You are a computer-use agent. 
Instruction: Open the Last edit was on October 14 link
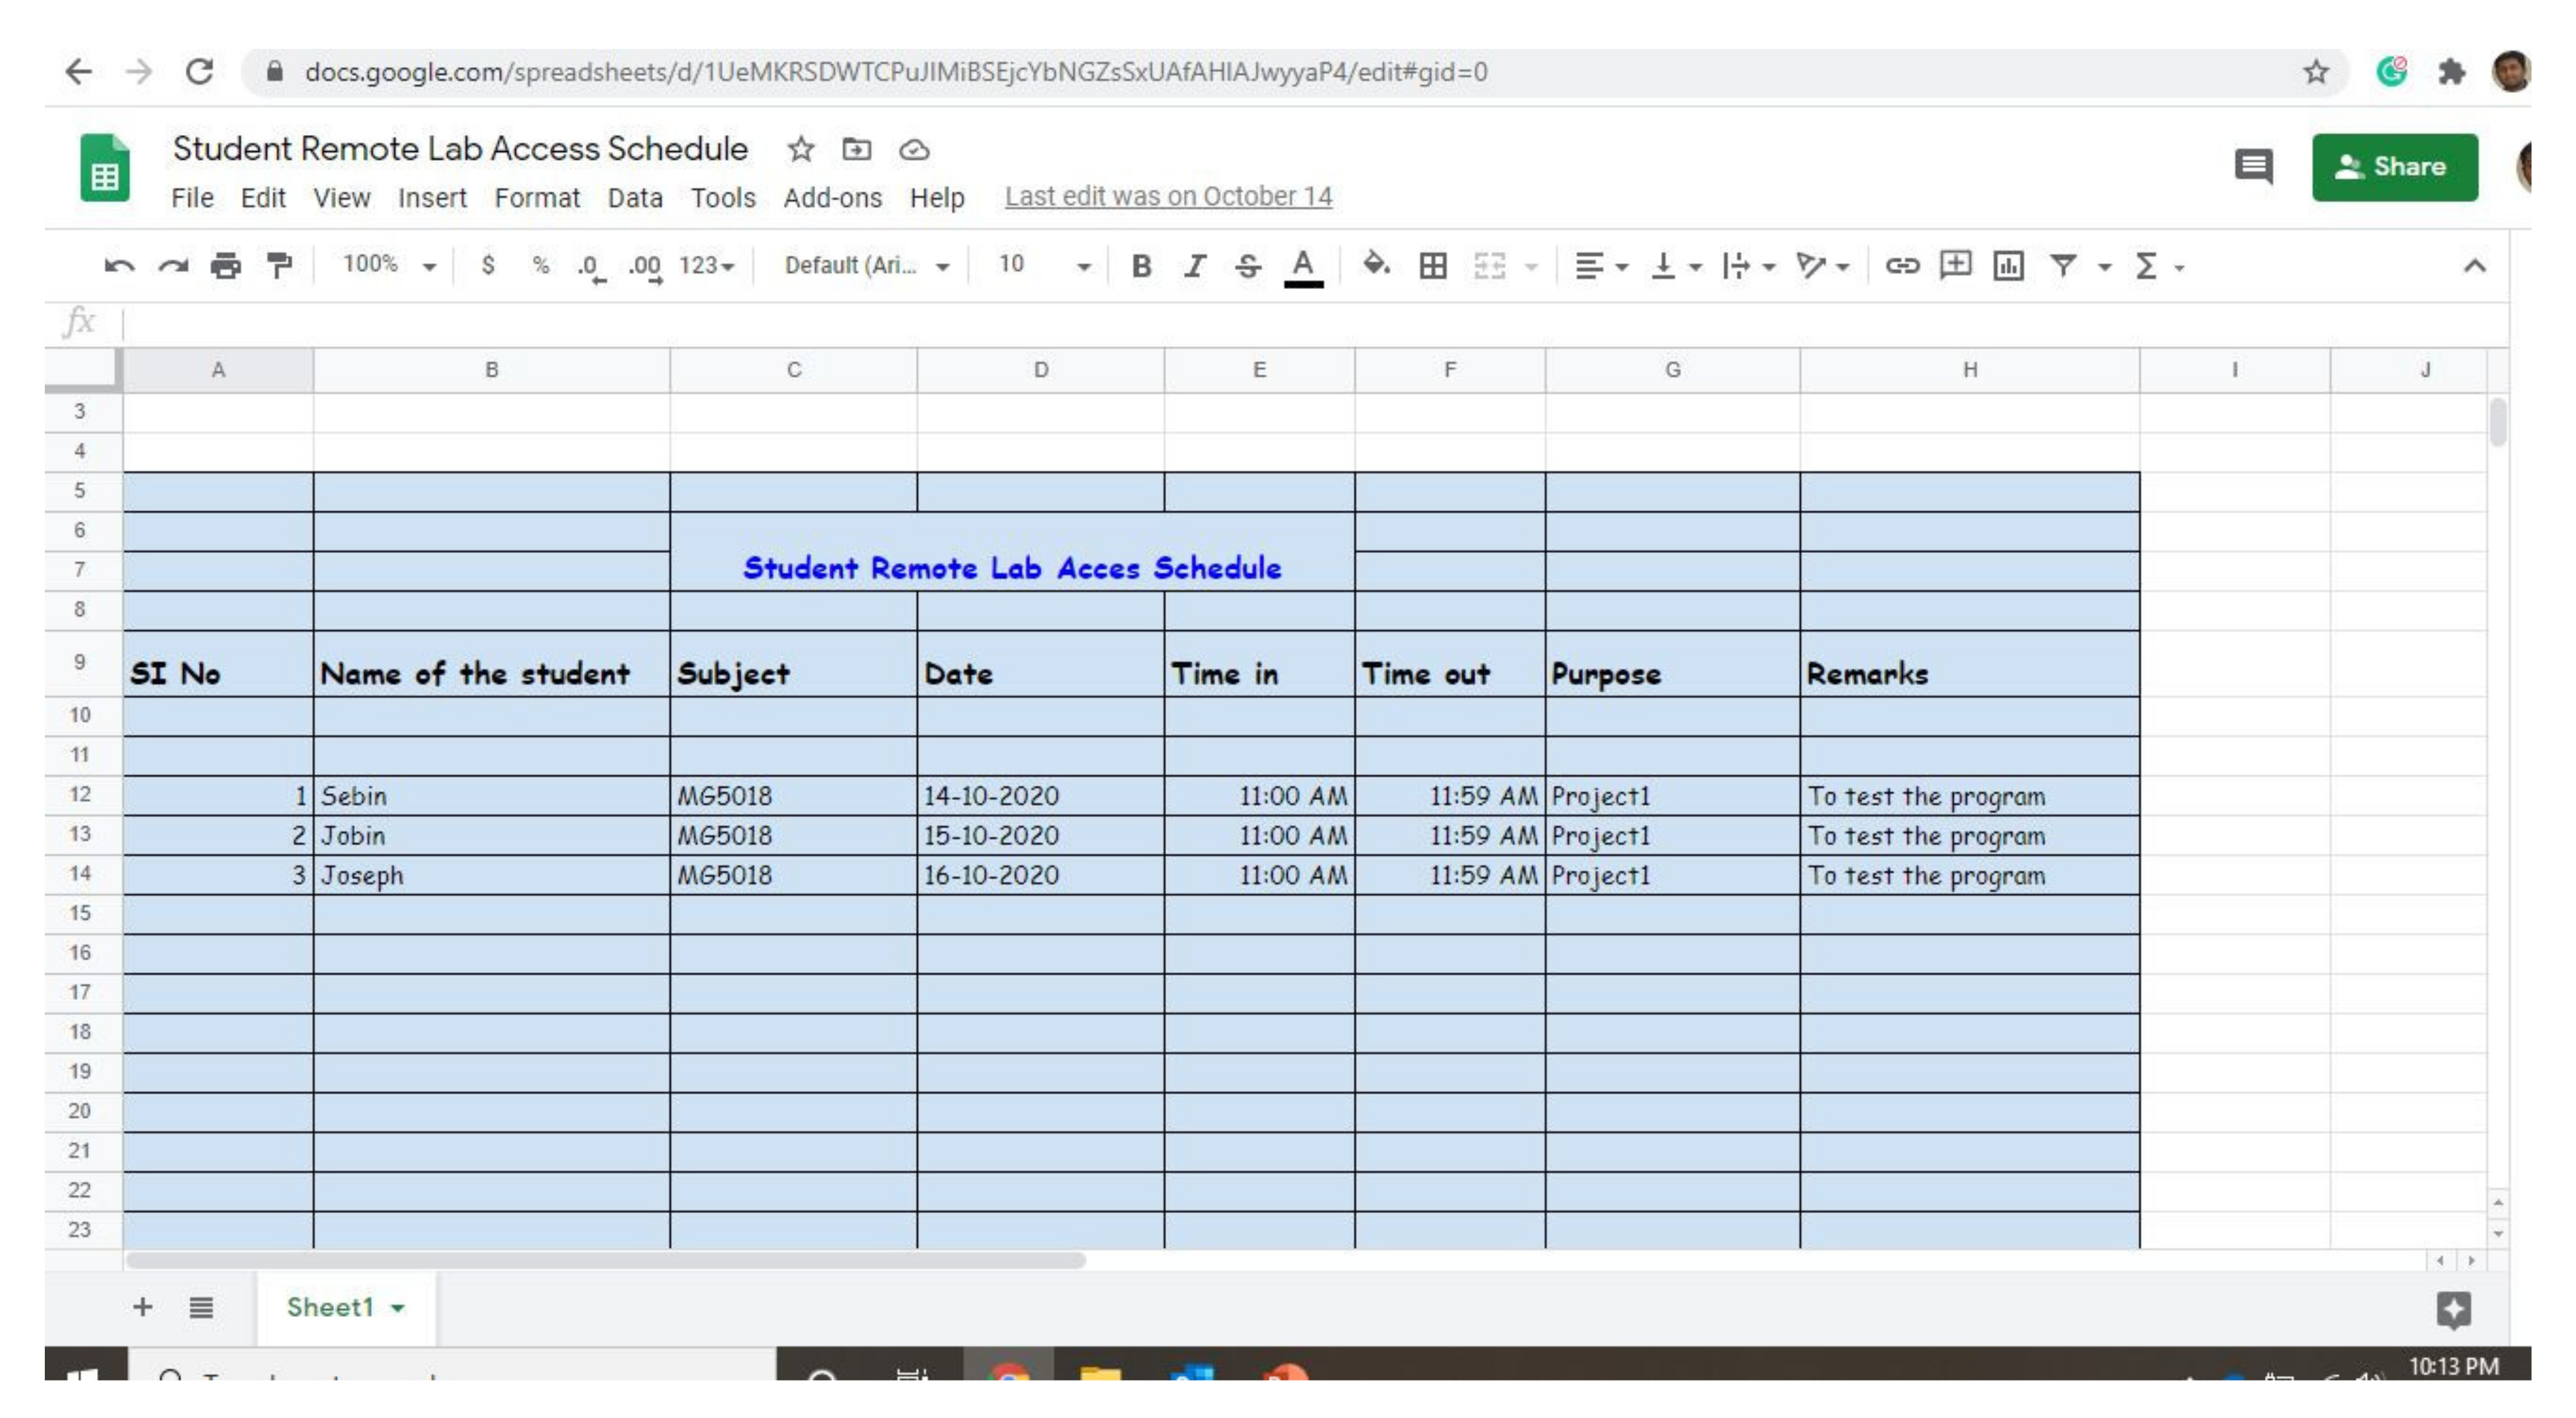[x=1168, y=197]
